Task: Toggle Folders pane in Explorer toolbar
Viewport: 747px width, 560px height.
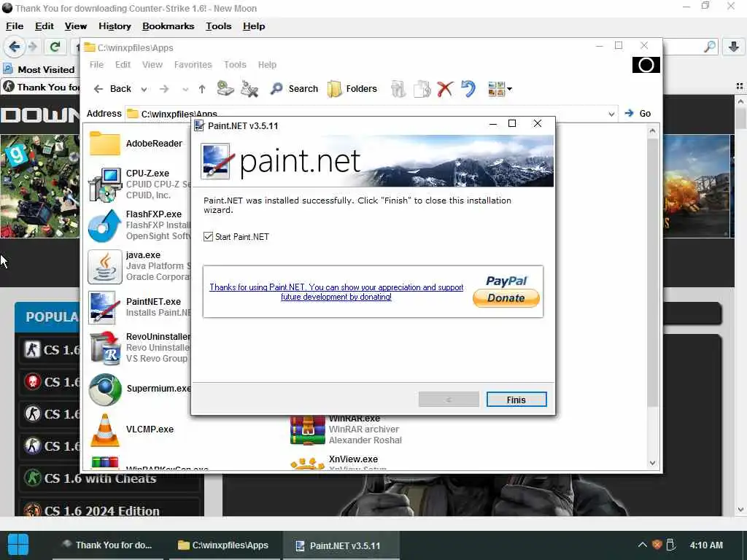Action: pos(352,88)
